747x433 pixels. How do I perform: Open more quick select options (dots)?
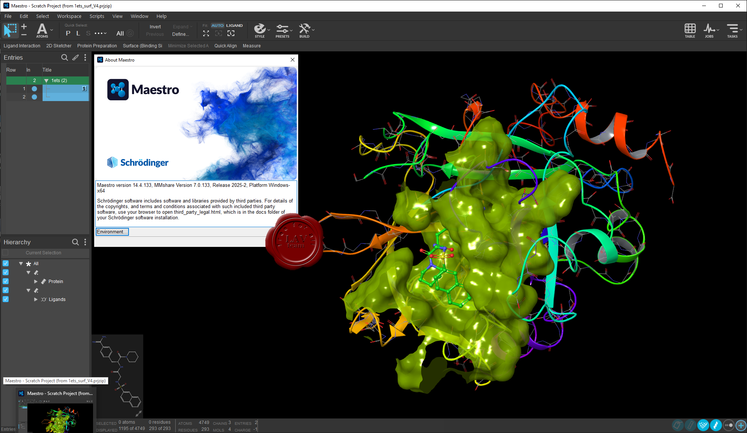click(101, 33)
